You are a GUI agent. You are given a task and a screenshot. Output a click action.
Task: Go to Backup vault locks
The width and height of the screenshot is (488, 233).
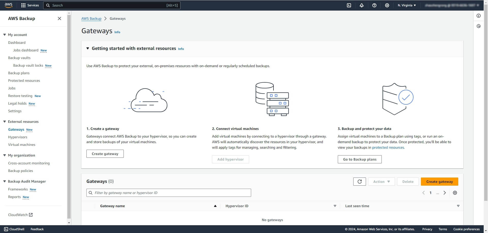(28, 65)
